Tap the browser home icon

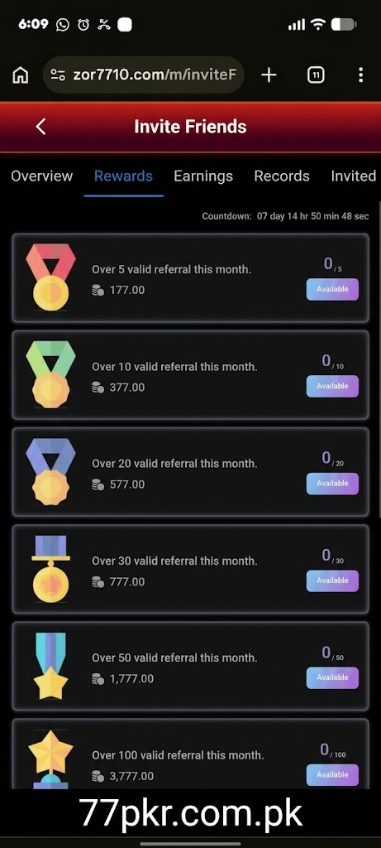pyautogui.click(x=21, y=75)
